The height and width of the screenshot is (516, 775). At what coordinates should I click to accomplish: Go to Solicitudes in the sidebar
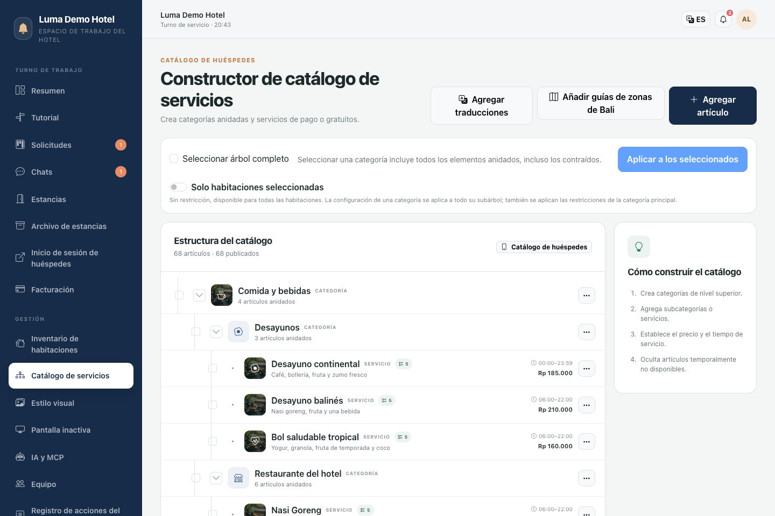[71, 145]
